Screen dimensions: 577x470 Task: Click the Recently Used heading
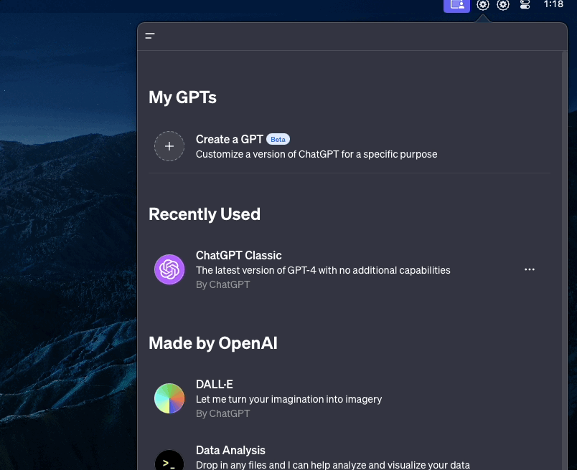pos(205,214)
